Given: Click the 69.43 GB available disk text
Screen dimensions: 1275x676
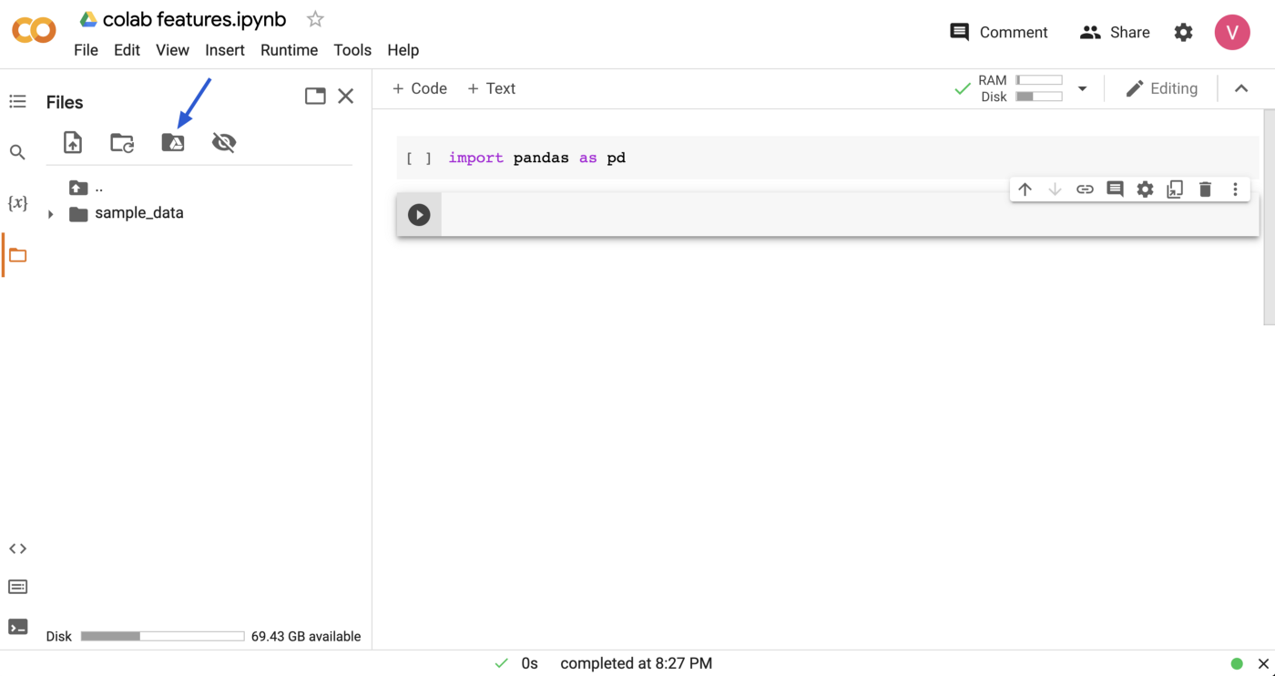Looking at the screenshot, I should coord(306,637).
